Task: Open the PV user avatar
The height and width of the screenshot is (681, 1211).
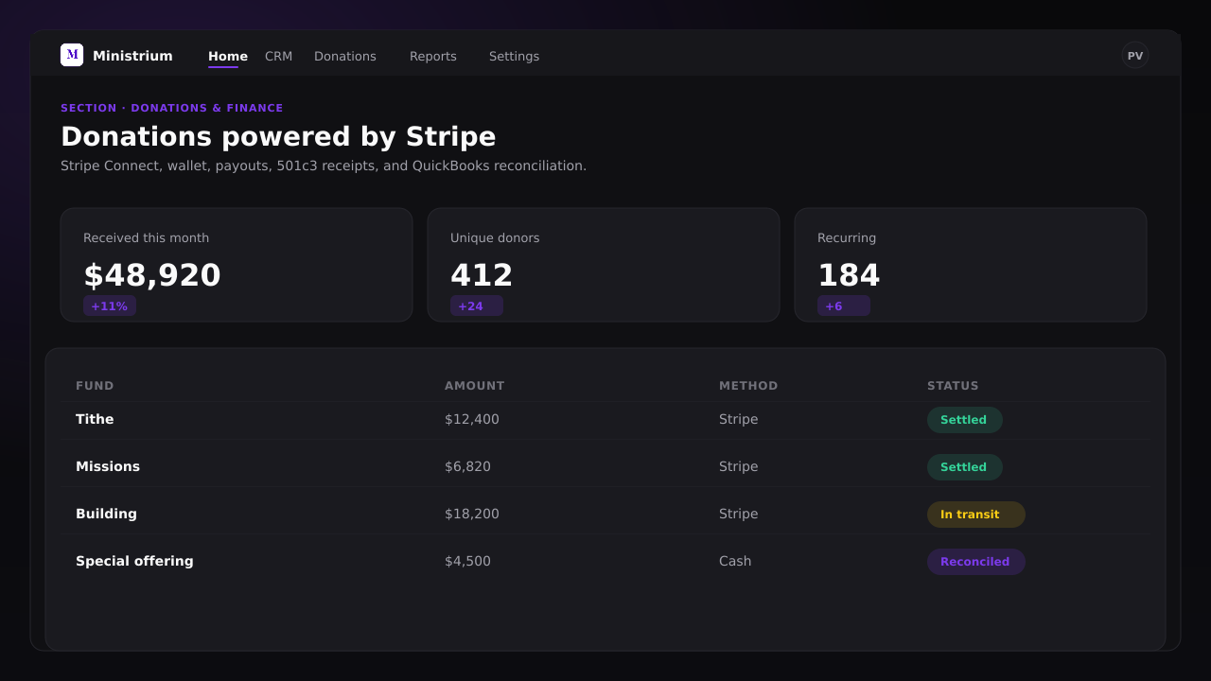Action: coord(1135,55)
